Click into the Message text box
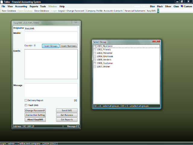The image size is (193, 145). pos(51,90)
